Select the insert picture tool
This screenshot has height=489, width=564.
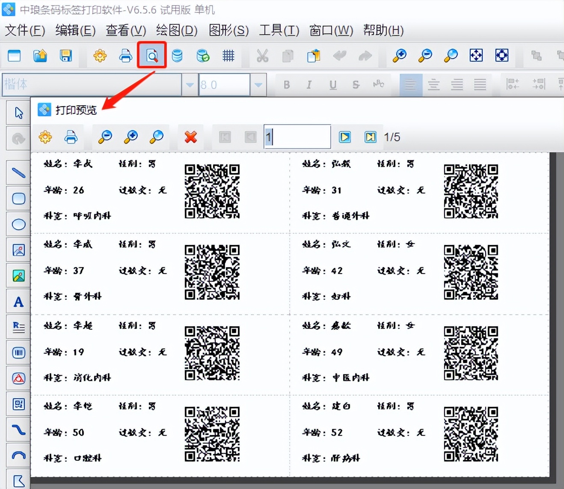[x=18, y=250]
